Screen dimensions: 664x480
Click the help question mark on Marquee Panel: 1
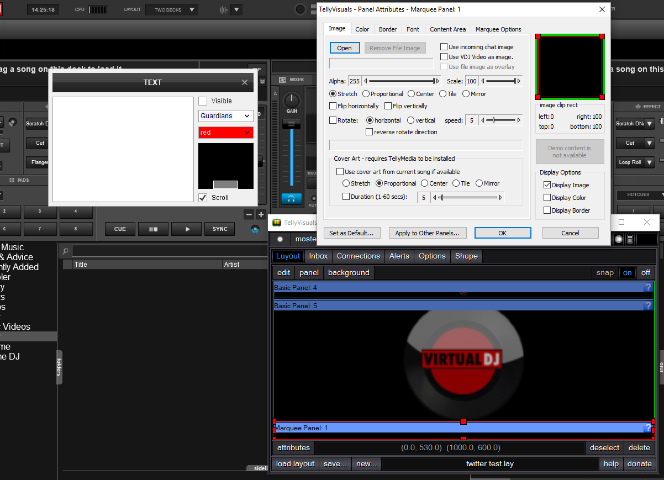[x=649, y=428]
